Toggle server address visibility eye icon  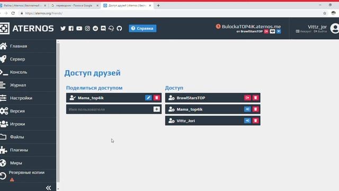[272, 31]
